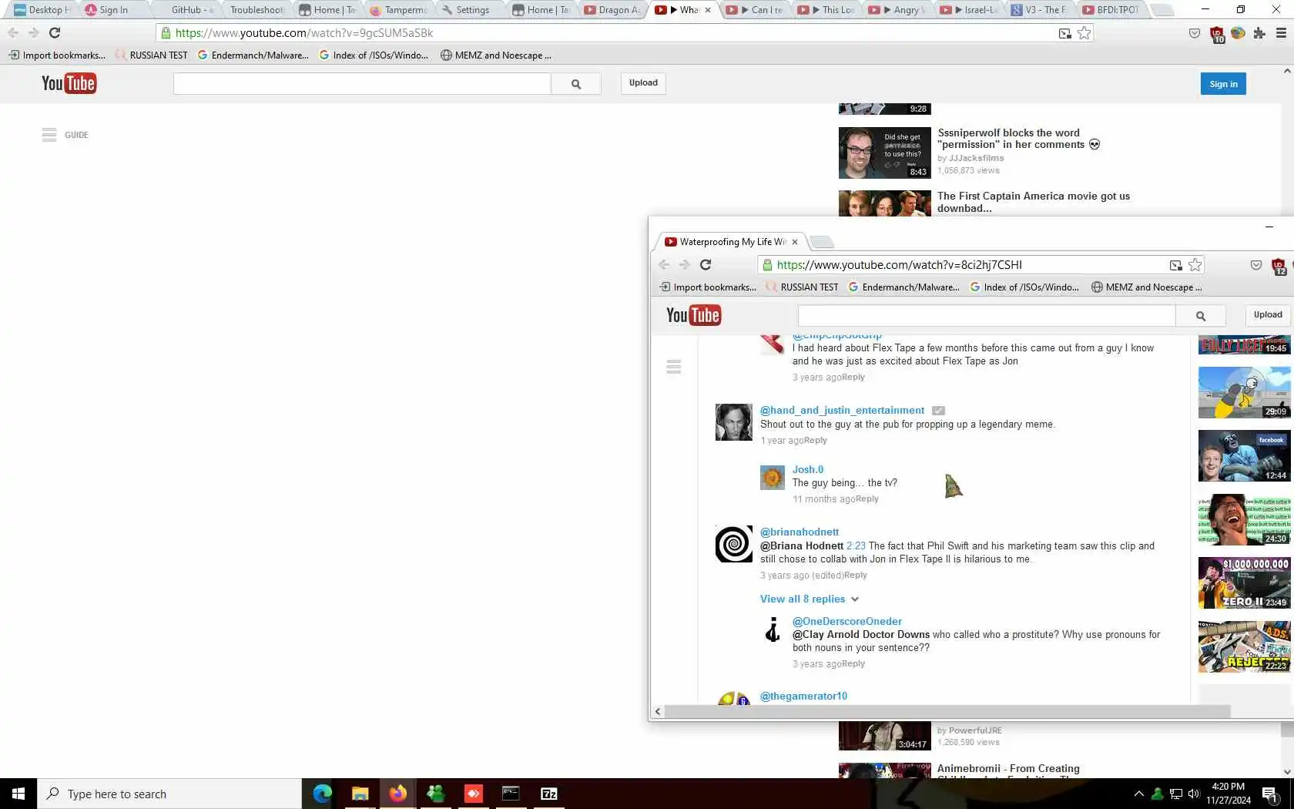Bookmark this page with the star in main window
The height and width of the screenshot is (809, 1294).
[x=1084, y=33]
